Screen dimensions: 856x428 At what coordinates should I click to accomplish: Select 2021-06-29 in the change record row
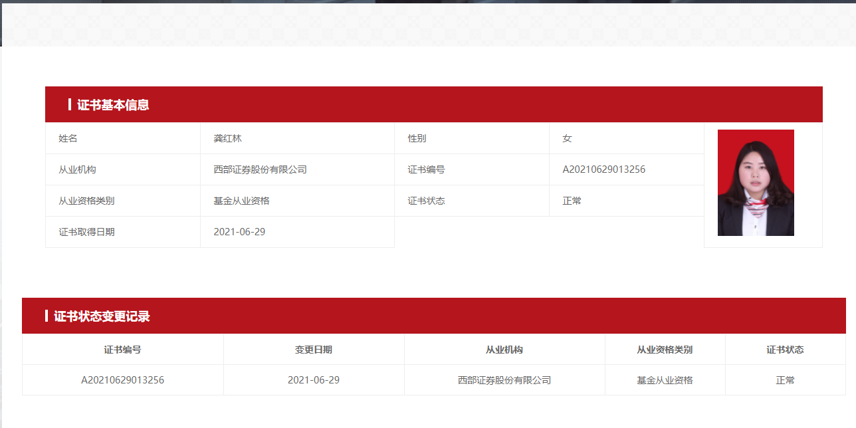[x=314, y=380]
